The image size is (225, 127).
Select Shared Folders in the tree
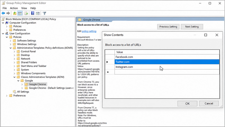pyautogui.click(x=29, y=62)
